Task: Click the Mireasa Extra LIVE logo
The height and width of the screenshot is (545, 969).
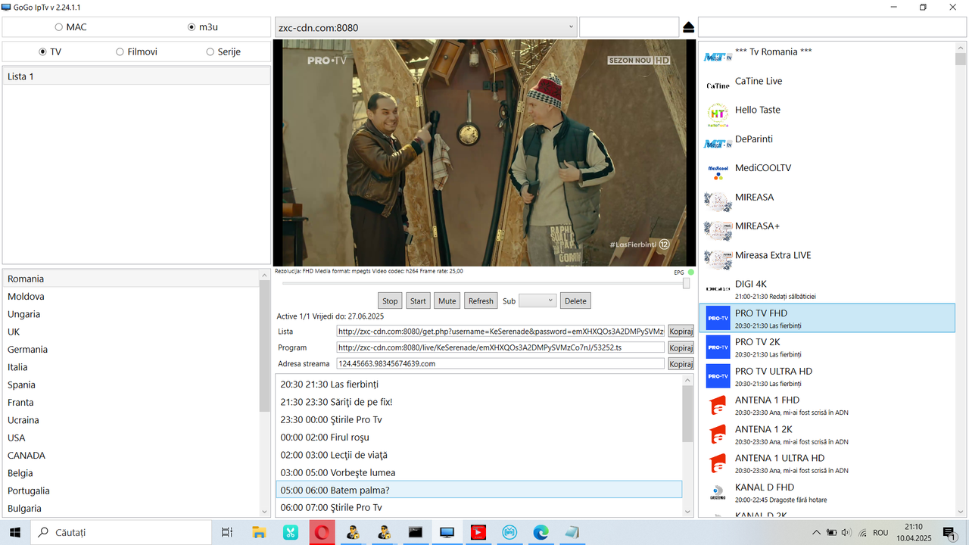Action: (718, 260)
